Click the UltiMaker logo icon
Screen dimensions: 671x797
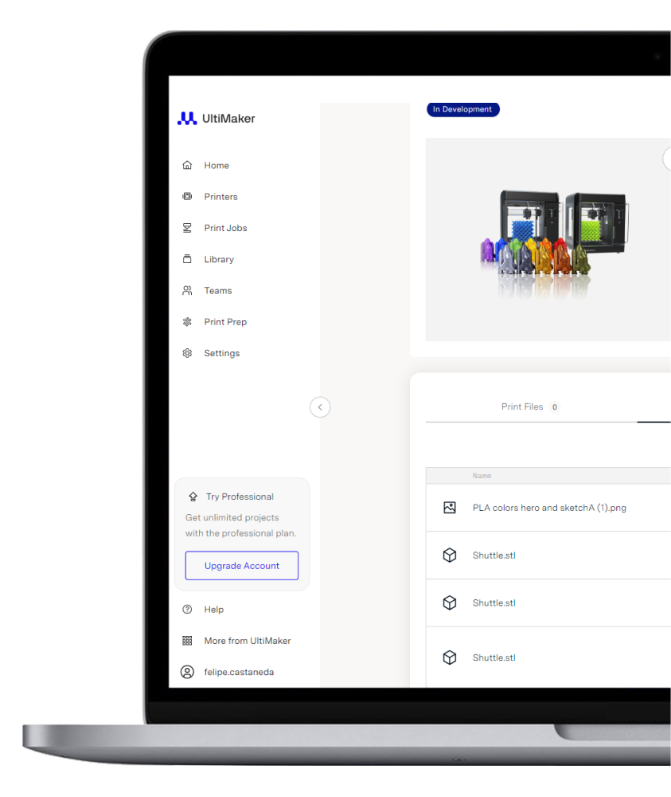(x=187, y=119)
